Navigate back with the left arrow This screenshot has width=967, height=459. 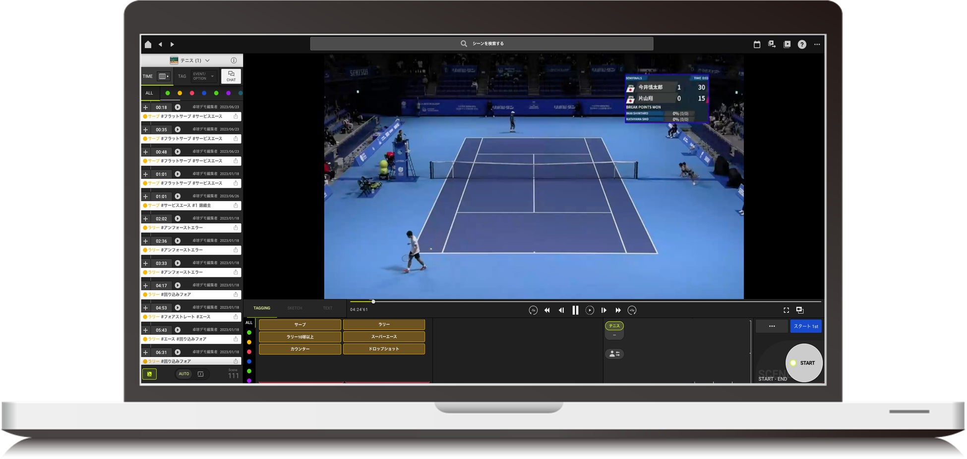[x=160, y=45]
